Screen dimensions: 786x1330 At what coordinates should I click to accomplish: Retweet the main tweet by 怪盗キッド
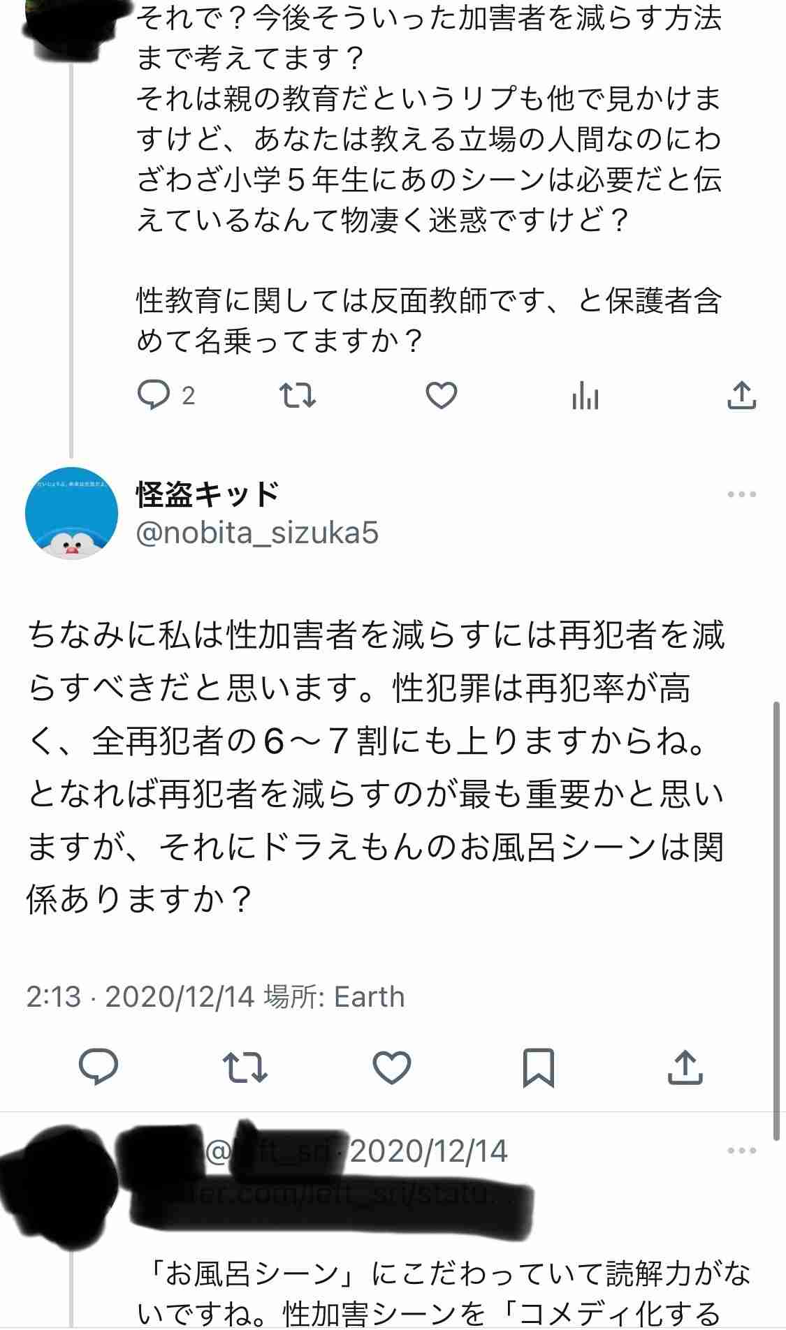coord(245,1067)
